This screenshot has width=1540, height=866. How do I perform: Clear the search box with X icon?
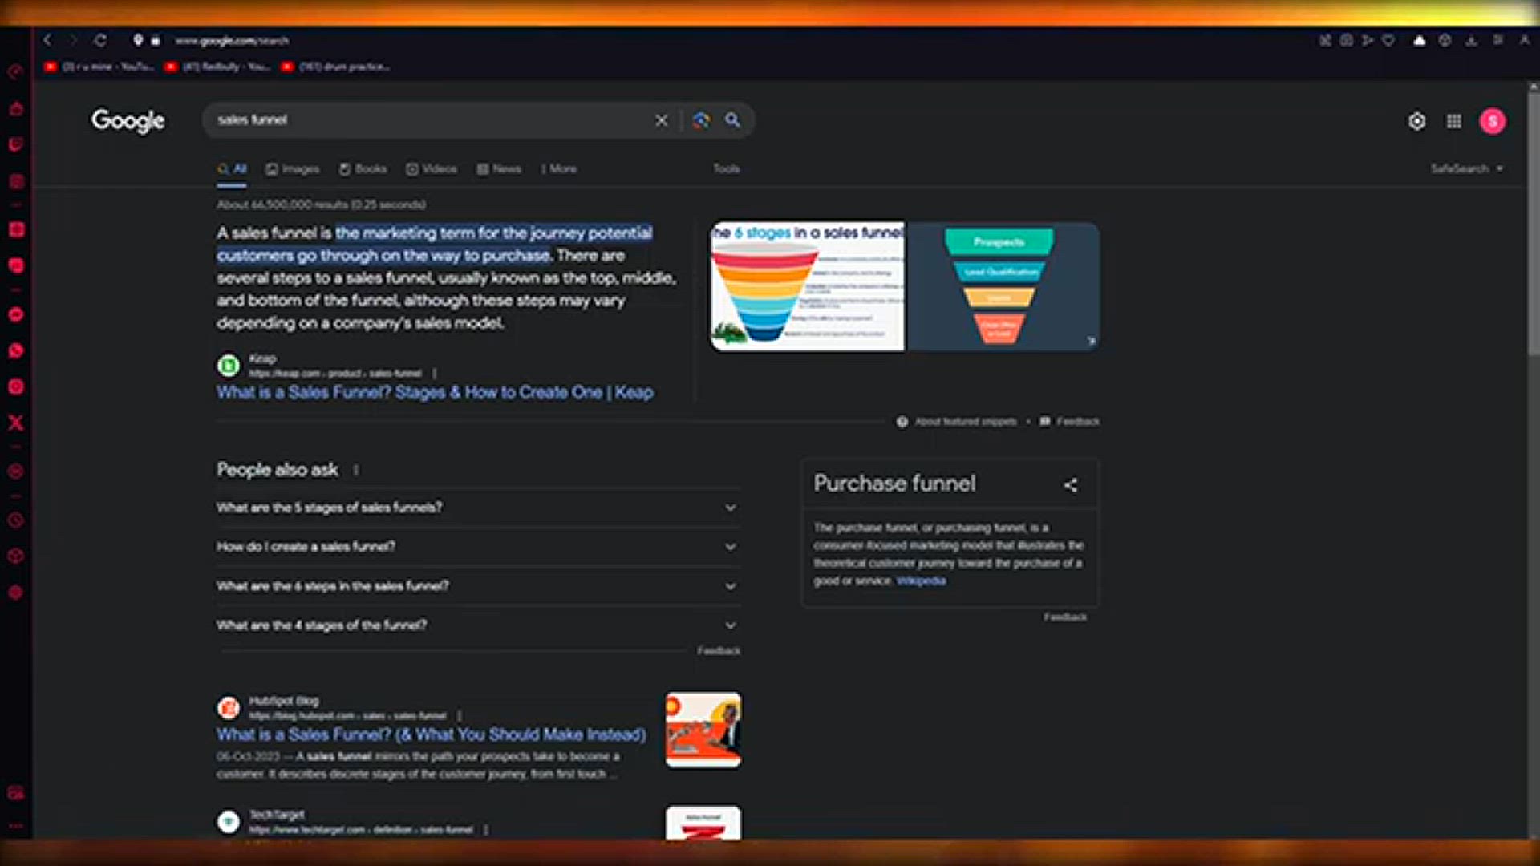661,120
